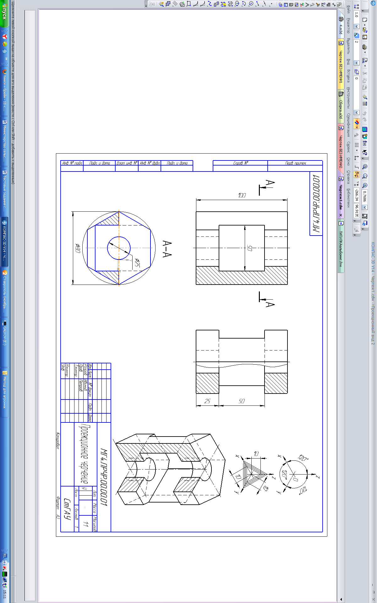Click the context help pointer icon
The image size is (377, 603).
click(x=365, y=152)
